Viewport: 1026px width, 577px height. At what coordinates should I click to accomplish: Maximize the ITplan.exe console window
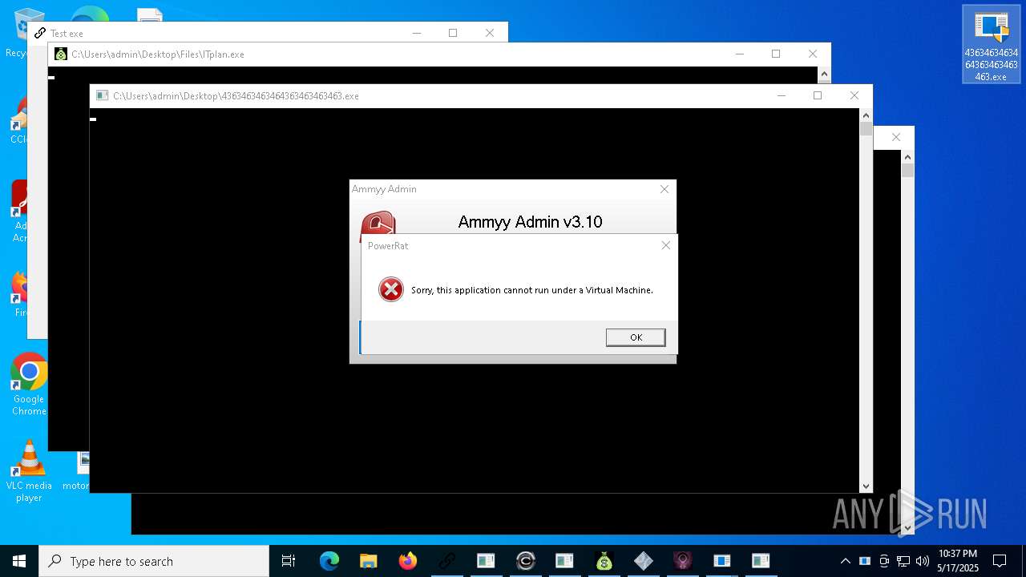[x=776, y=54]
